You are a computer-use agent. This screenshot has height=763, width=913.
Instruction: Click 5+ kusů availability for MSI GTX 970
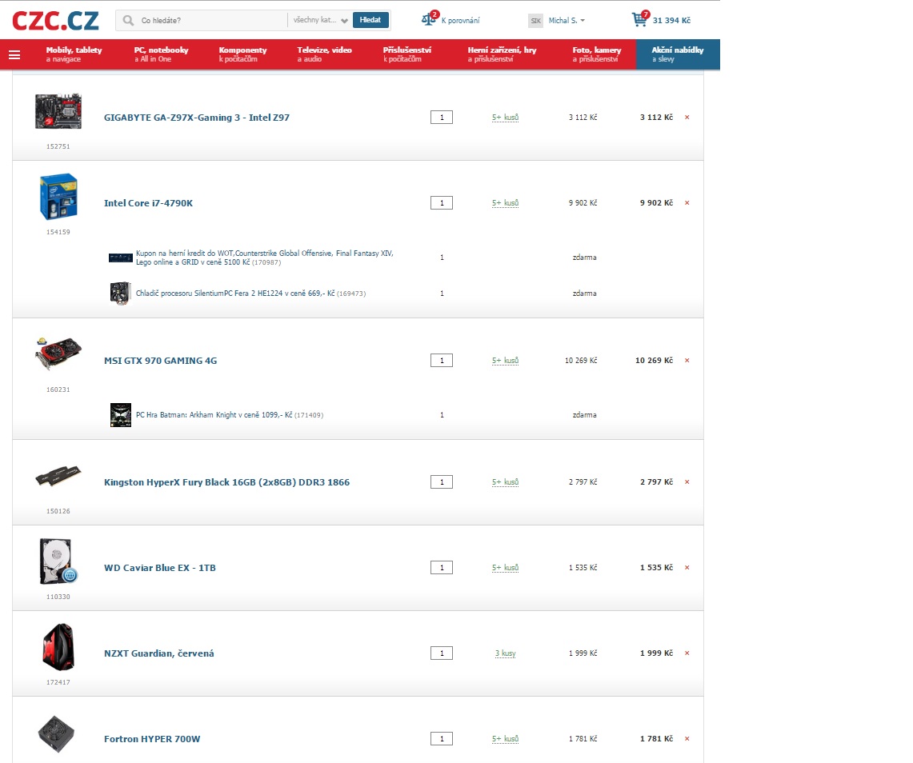click(506, 361)
